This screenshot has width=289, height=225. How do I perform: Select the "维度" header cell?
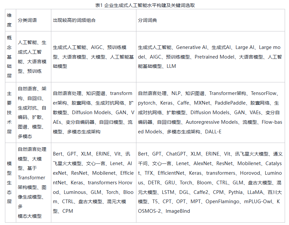[x=9, y=20]
